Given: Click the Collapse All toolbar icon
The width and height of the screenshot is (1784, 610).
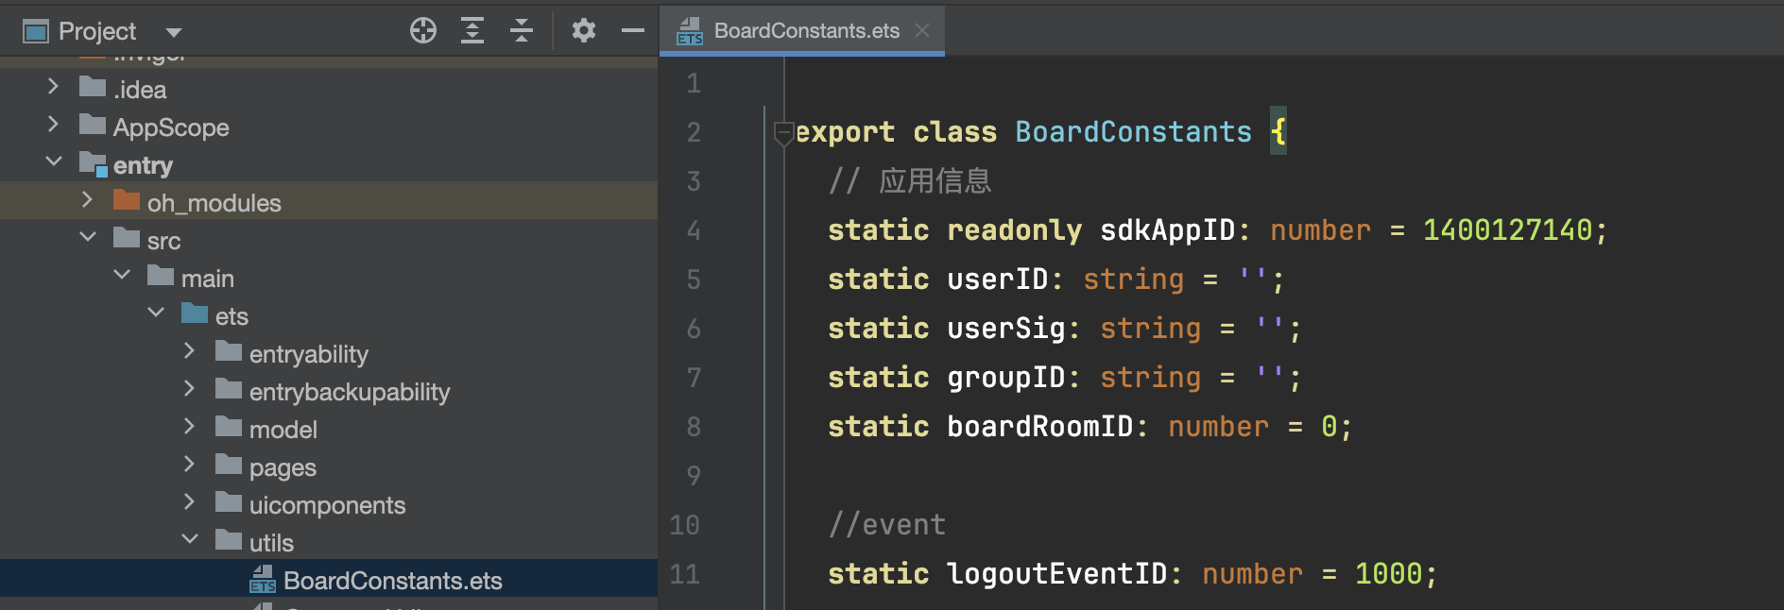Looking at the screenshot, I should [x=522, y=31].
